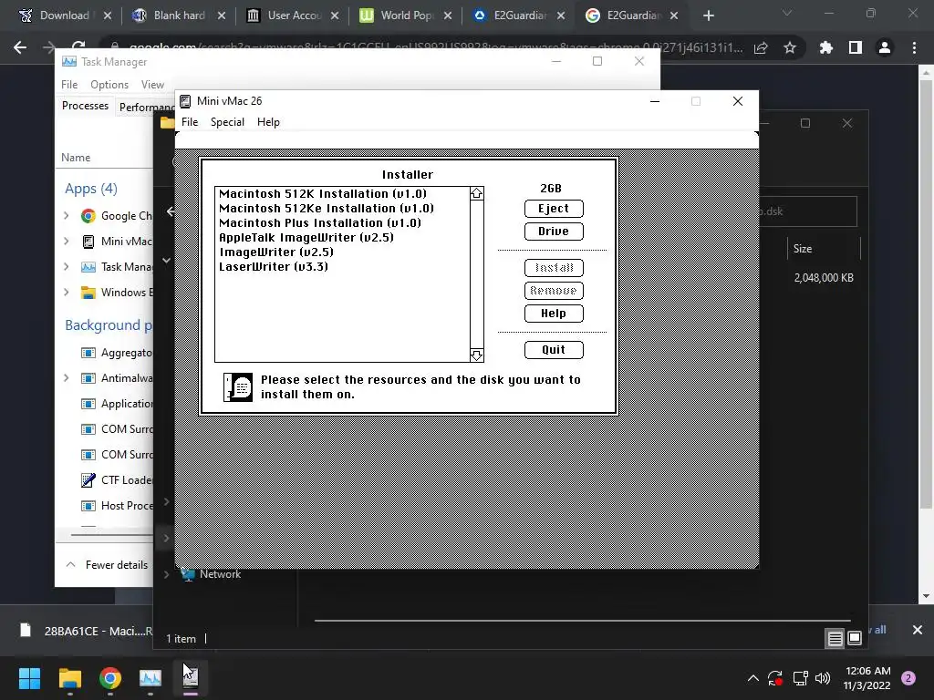The width and height of the screenshot is (934, 700).
Task: Click the Installer script document icon
Action: [x=238, y=386]
